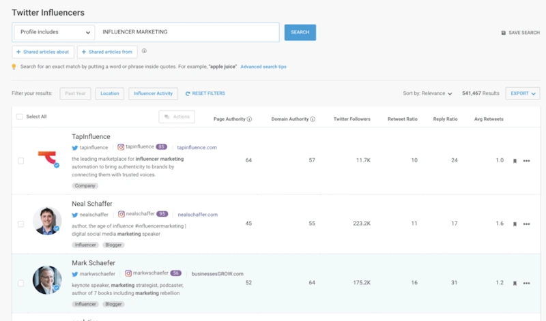Sort by Domain Authority column header
Screen dimensions: 546x321
tap(290, 119)
